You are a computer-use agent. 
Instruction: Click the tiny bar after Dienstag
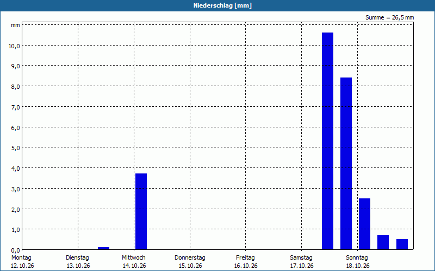tap(103, 248)
